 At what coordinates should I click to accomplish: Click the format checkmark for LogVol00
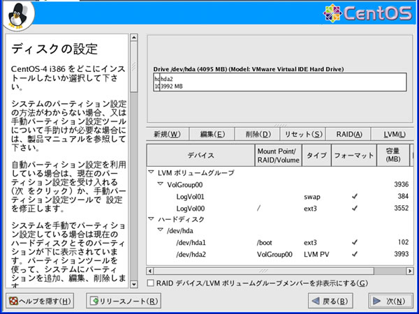tap(354, 208)
